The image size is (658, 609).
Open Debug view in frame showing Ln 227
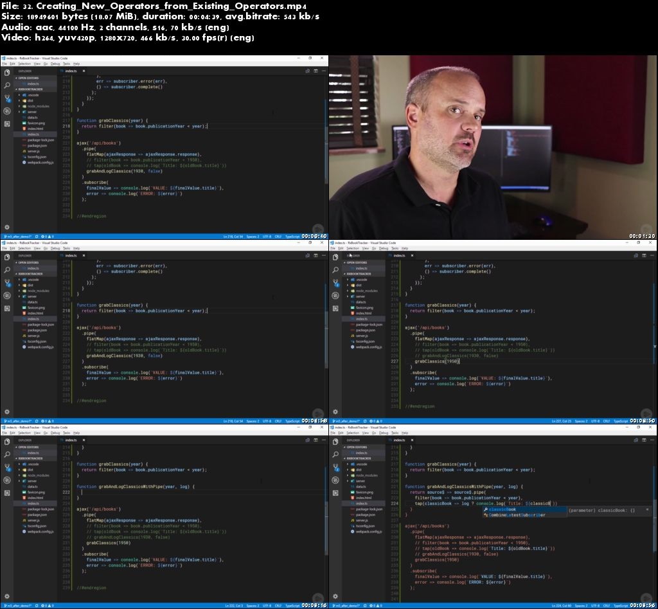point(335,295)
